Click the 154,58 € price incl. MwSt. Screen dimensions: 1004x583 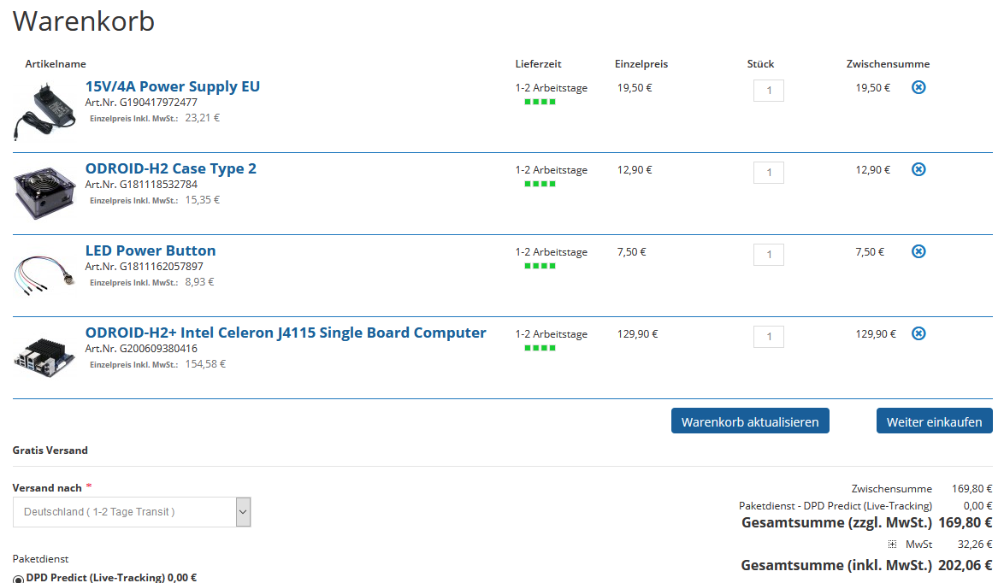click(205, 364)
